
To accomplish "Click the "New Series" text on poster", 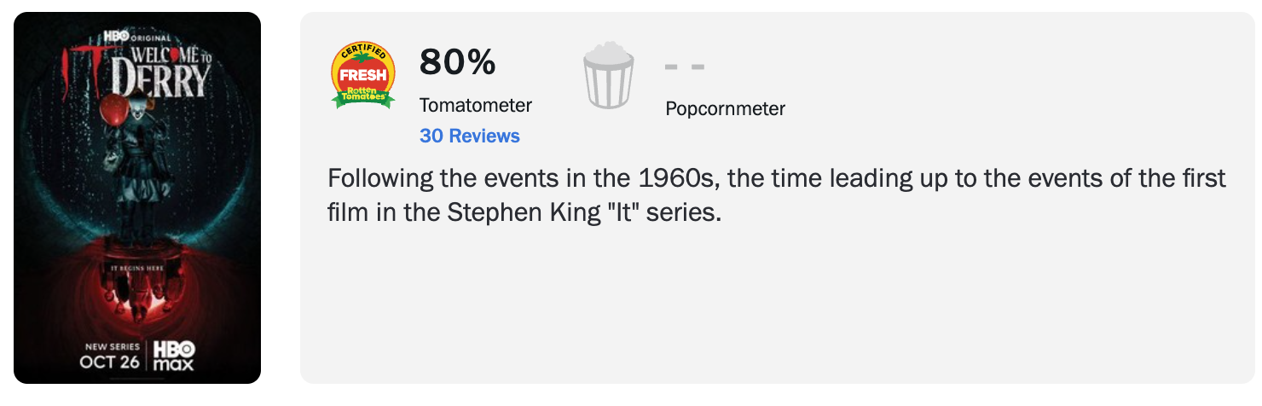I will click(x=110, y=346).
